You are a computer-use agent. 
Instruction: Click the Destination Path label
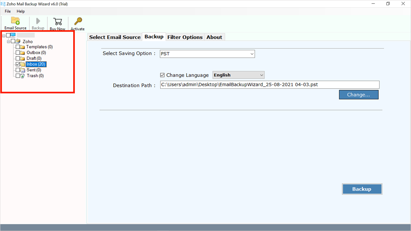[134, 85]
